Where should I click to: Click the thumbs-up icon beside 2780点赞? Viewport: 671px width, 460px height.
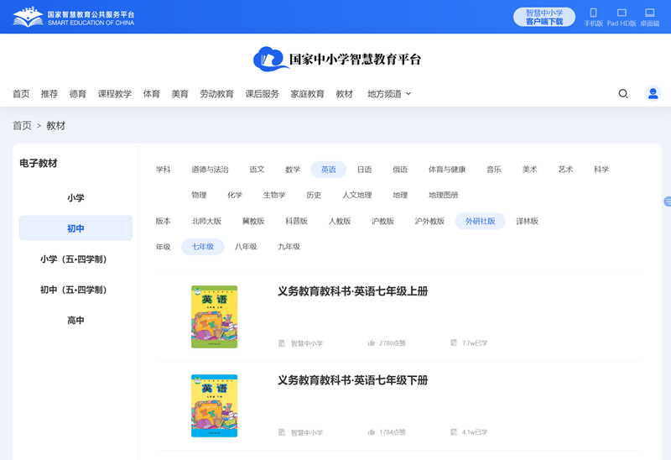coord(371,343)
